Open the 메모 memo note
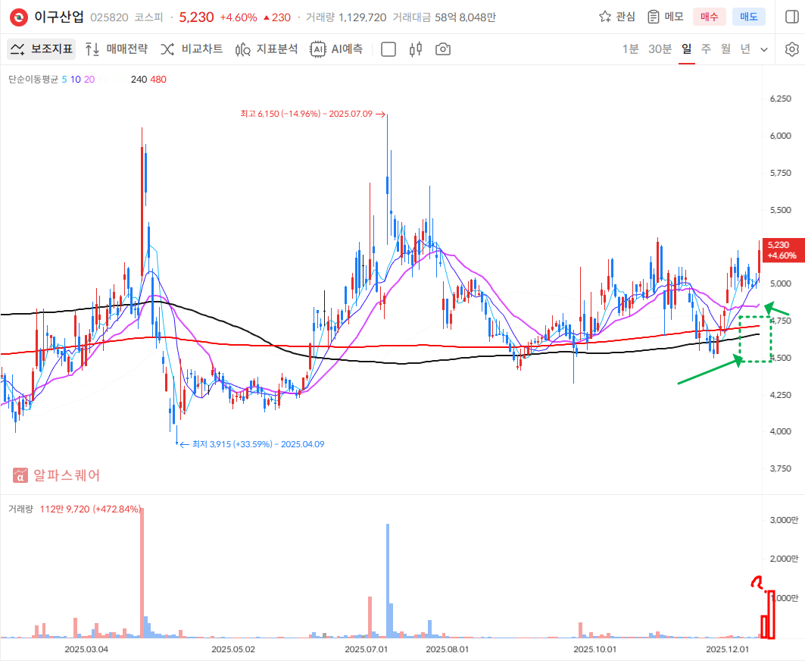Viewport: 805px width, 661px height. [665, 17]
